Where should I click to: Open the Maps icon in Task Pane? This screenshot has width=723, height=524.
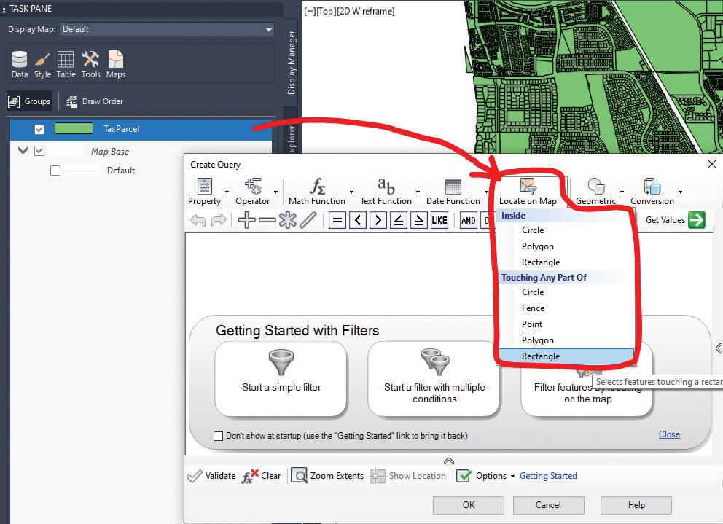tap(116, 65)
